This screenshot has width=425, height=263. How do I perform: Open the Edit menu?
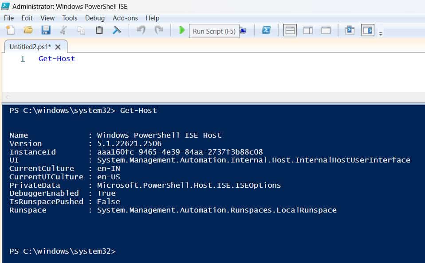(27, 18)
